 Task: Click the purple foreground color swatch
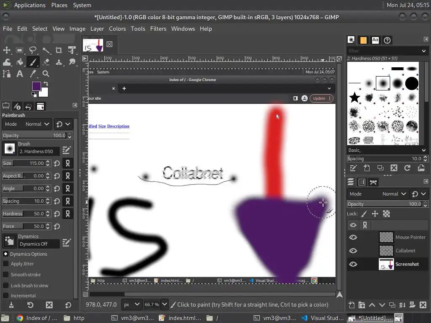36,86
